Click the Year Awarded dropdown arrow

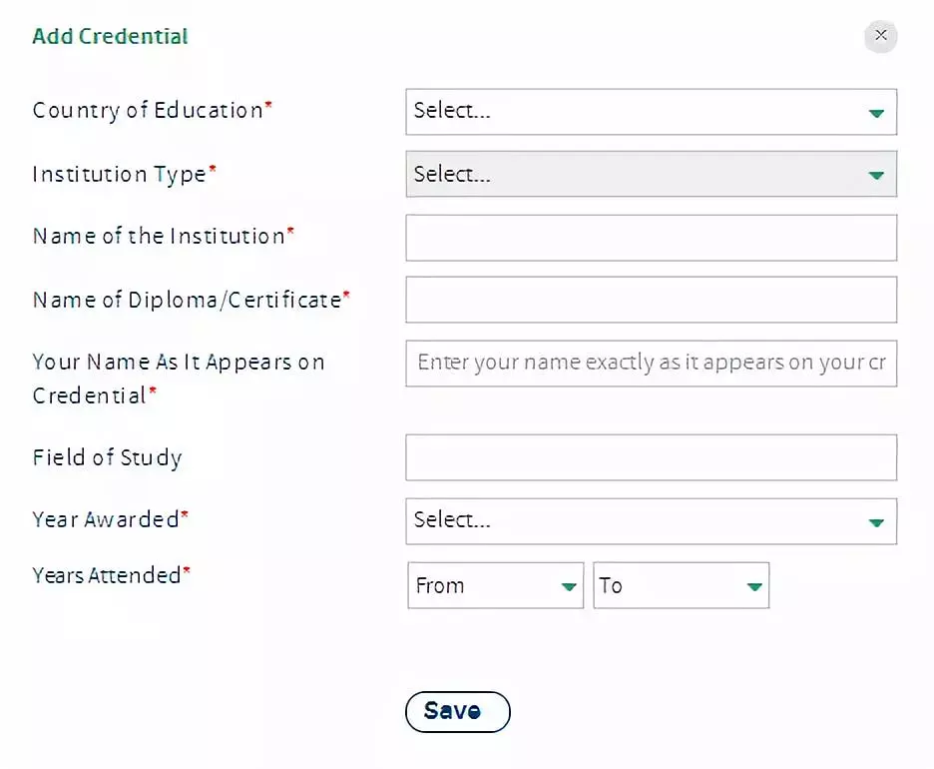coord(876,521)
